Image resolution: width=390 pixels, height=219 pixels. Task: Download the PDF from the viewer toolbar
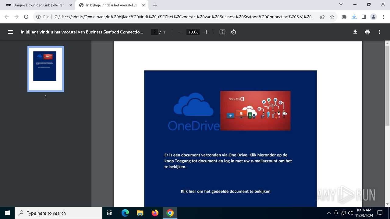[355, 32]
